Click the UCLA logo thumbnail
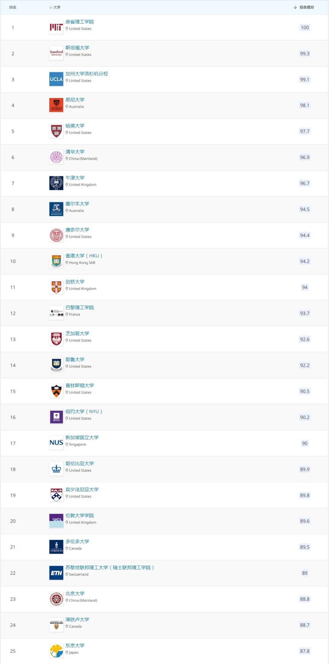329x664 pixels. tap(56, 79)
